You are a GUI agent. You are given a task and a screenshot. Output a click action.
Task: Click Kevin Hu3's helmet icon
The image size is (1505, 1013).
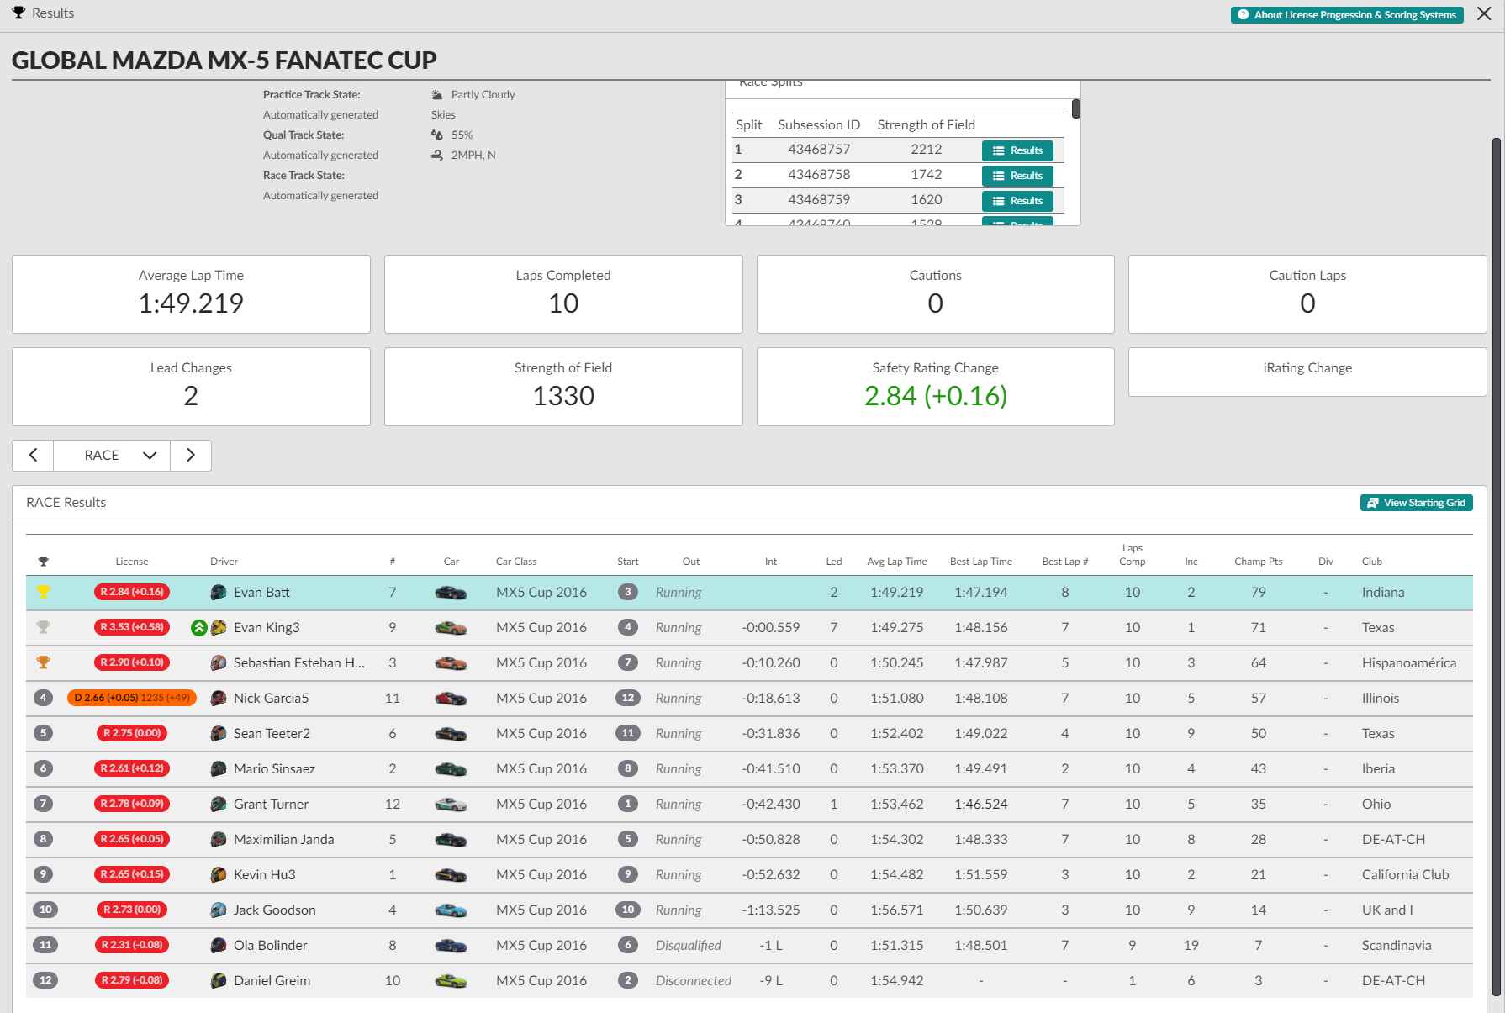pyautogui.click(x=219, y=874)
